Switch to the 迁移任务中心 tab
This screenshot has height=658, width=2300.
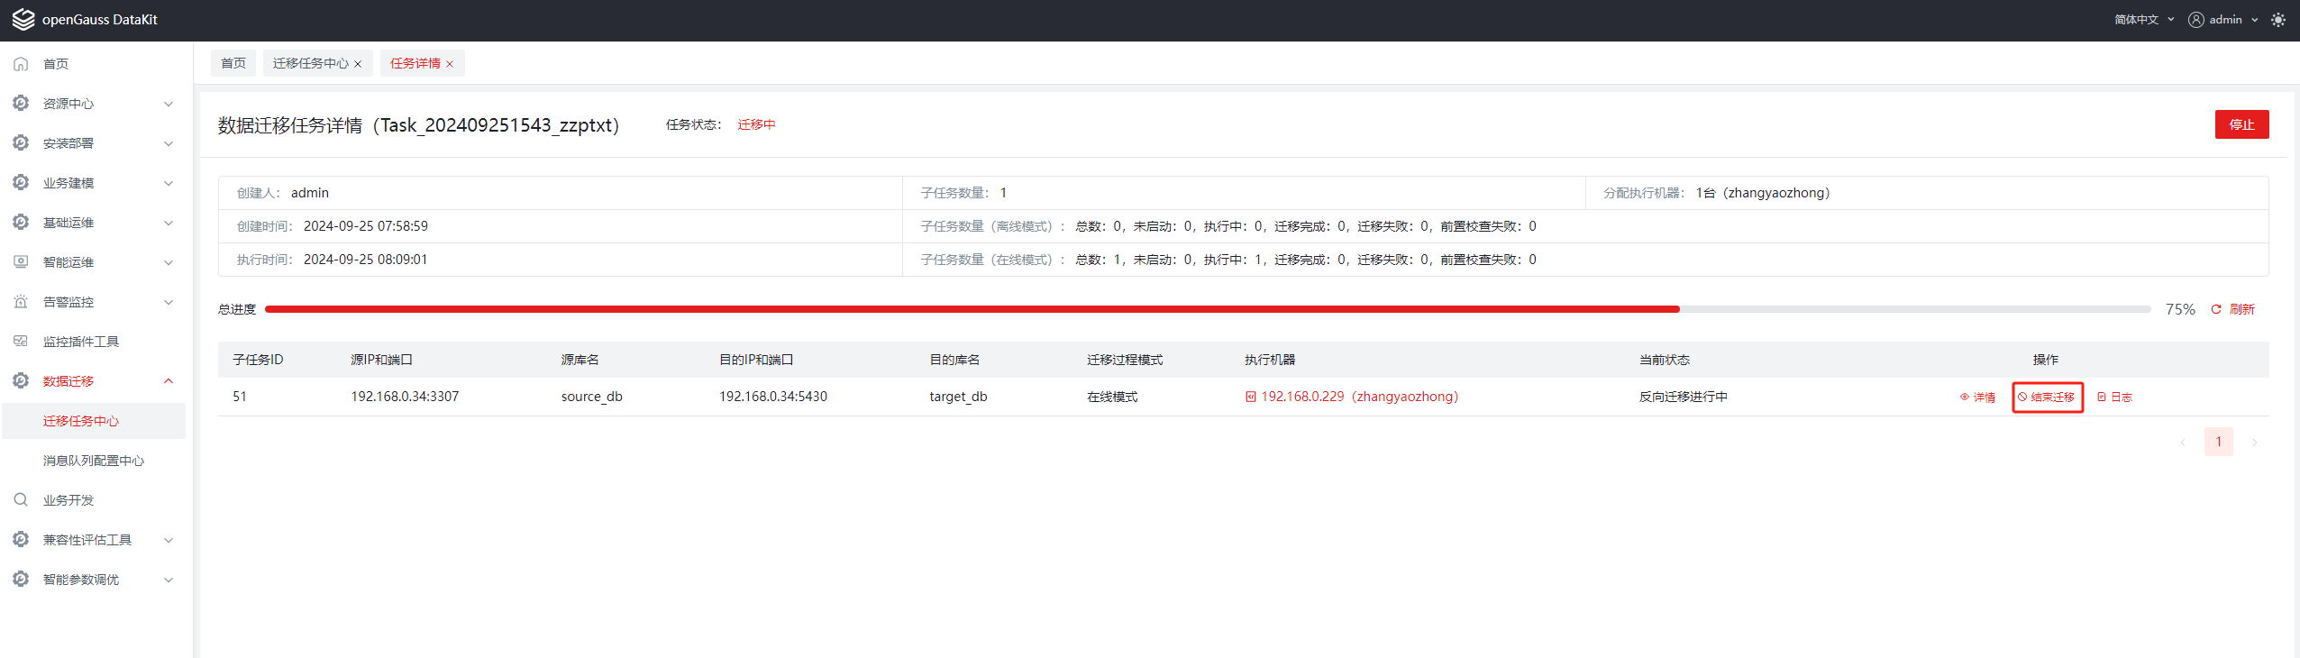coord(311,63)
